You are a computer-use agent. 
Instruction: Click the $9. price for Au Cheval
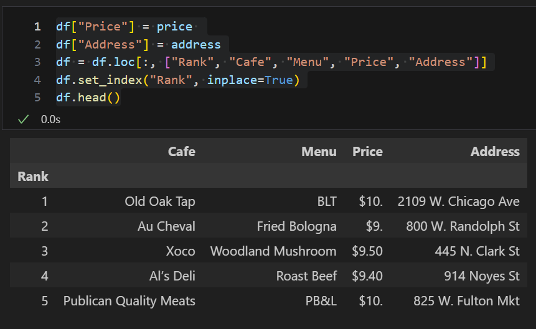pos(374,226)
